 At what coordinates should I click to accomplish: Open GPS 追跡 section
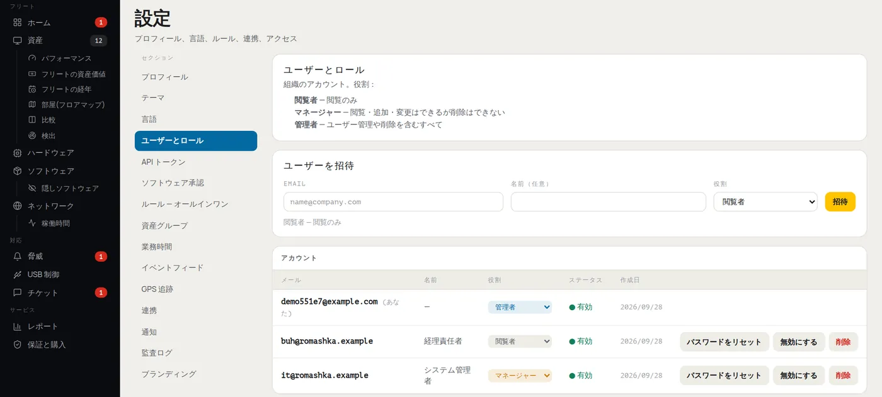click(x=196, y=289)
